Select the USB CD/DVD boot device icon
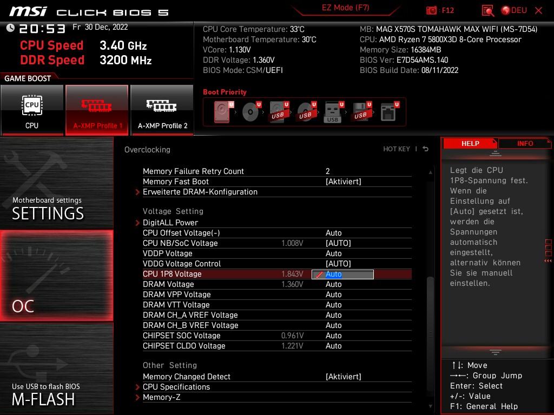Screen dimensions: 554x415 (x=306, y=112)
